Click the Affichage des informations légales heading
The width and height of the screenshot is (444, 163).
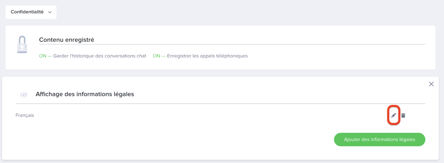(x=85, y=94)
